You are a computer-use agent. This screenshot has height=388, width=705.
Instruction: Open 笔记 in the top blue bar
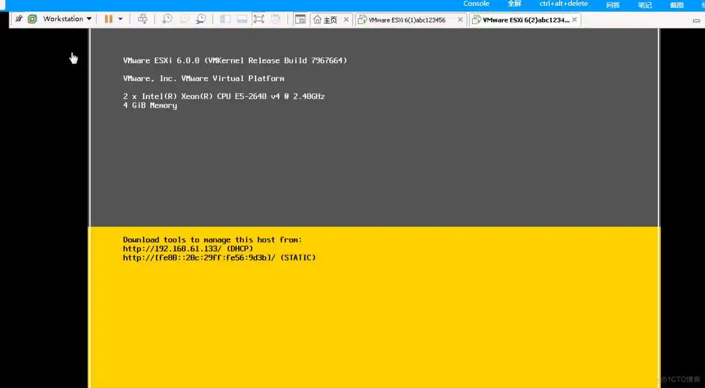pyautogui.click(x=645, y=5)
